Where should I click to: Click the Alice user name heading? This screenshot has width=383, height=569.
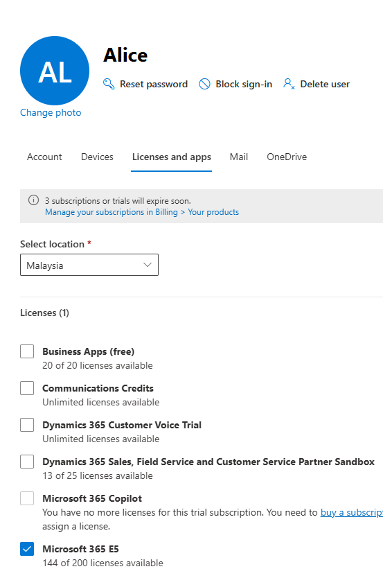[x=125, y=55]
